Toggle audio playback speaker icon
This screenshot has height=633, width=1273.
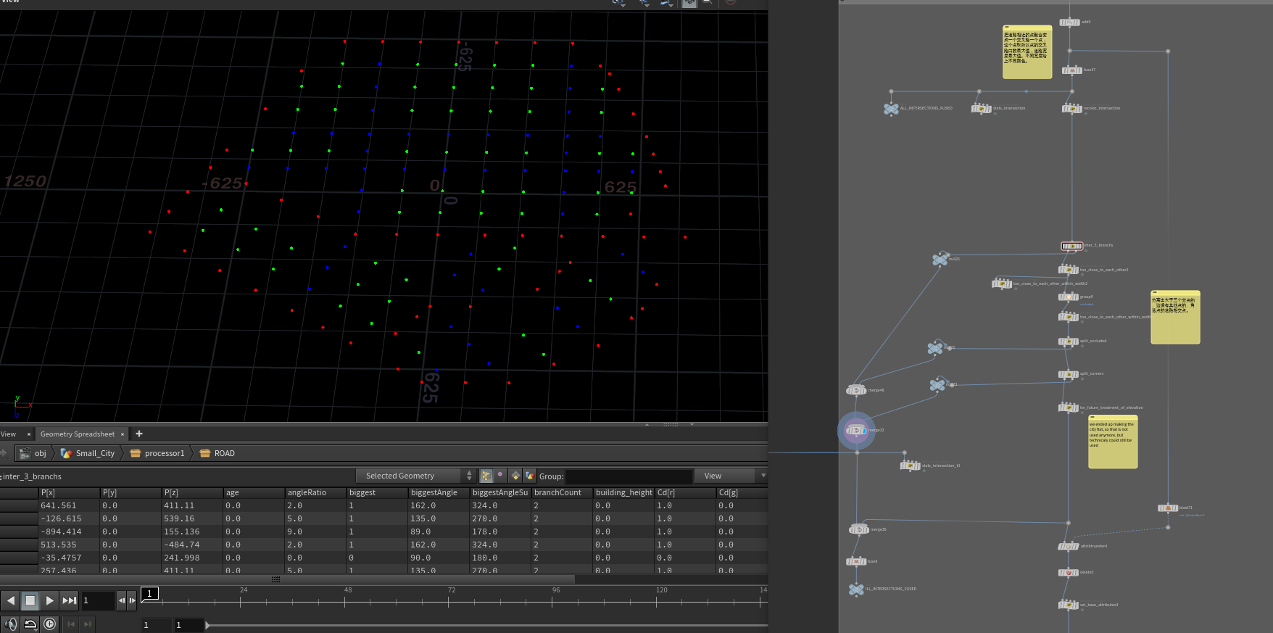(10, 624)
